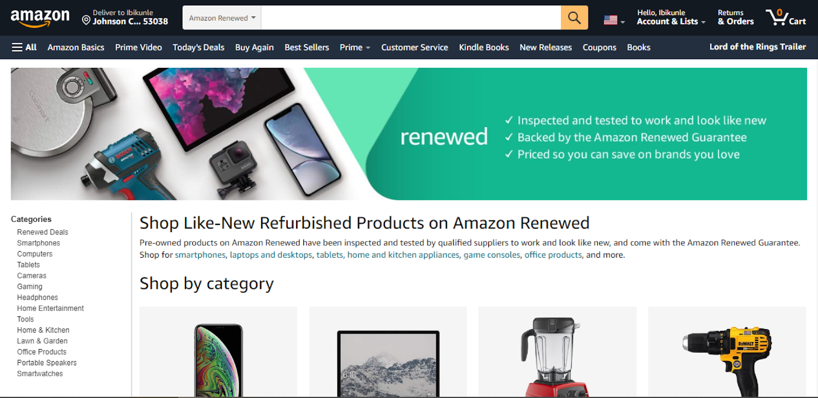Click the red blender category thumbnail
This screenshot has width=818, height=398.
coord(557,352)
